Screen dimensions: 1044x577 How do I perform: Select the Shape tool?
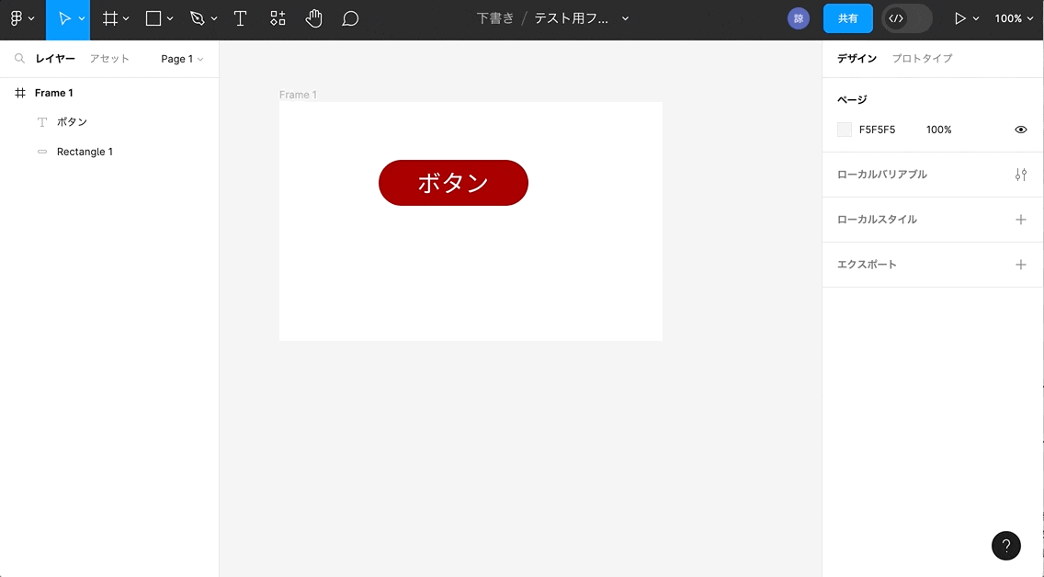[x=152, y=18]
